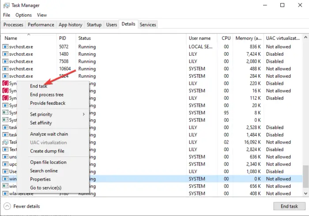
Task: Select the Users tab
Action: point(112,25)
